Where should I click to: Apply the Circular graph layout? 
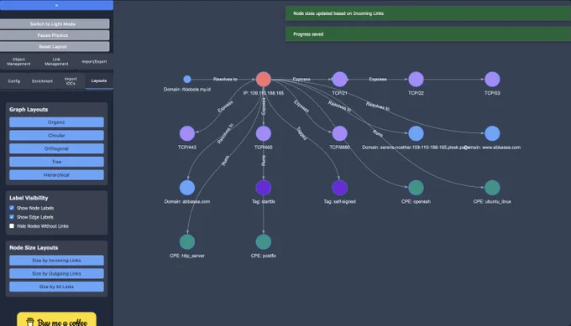(56, 135)
